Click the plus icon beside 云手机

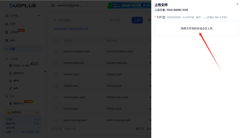coord(38,15)
